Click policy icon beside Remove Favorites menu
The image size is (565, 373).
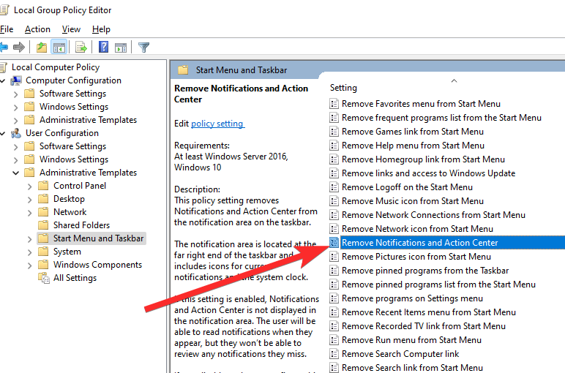pyautogui.click(x=334, y=104)
